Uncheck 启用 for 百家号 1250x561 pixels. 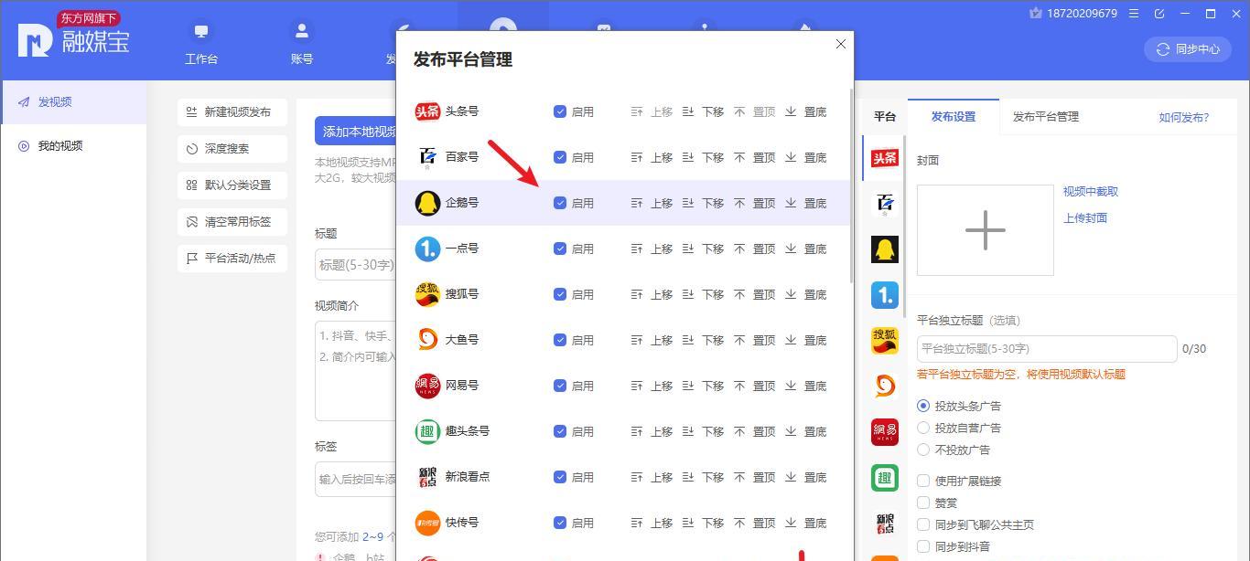[560, 157]
